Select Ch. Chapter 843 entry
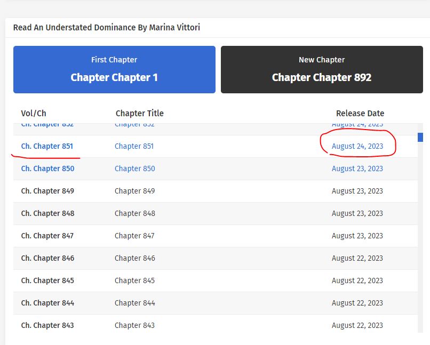 [x=47, y=325]
